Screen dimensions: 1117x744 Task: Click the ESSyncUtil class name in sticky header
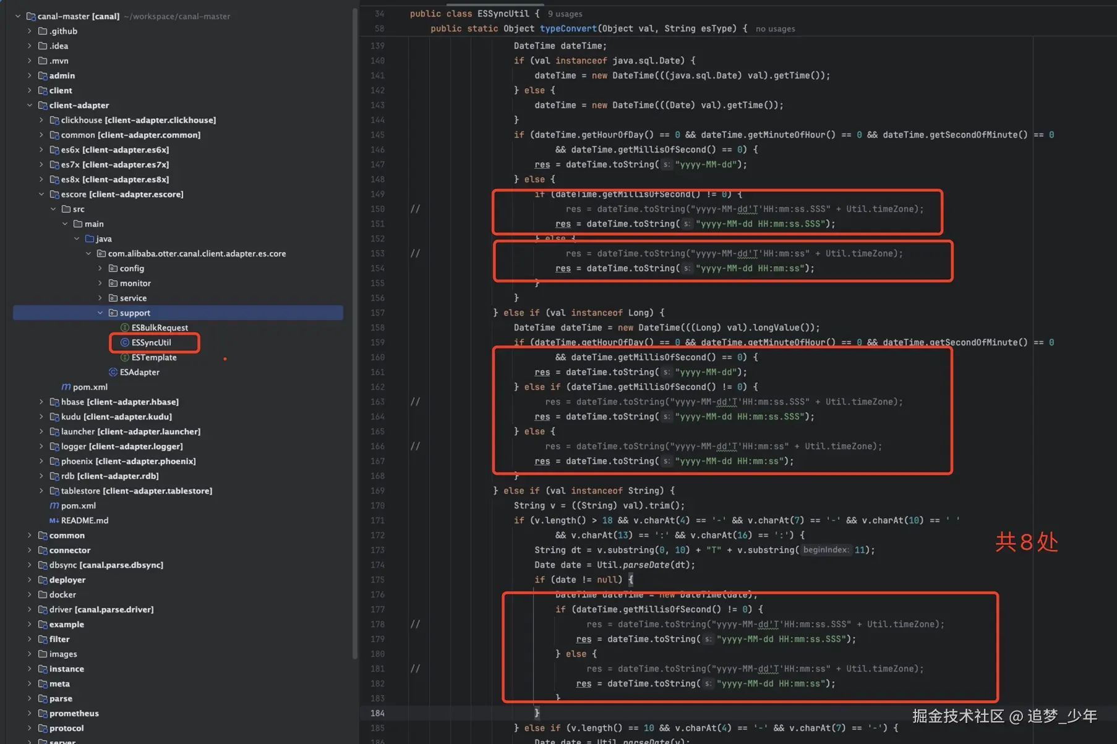503,14
